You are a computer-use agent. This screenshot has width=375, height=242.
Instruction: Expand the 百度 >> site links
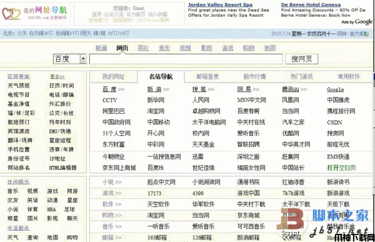pyautogui.click(x=113, y=89)
